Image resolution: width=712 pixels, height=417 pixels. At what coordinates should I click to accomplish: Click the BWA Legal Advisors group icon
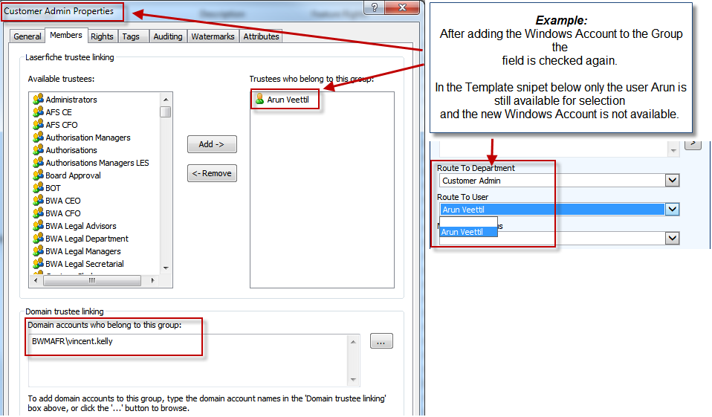[x=38, y=226]
